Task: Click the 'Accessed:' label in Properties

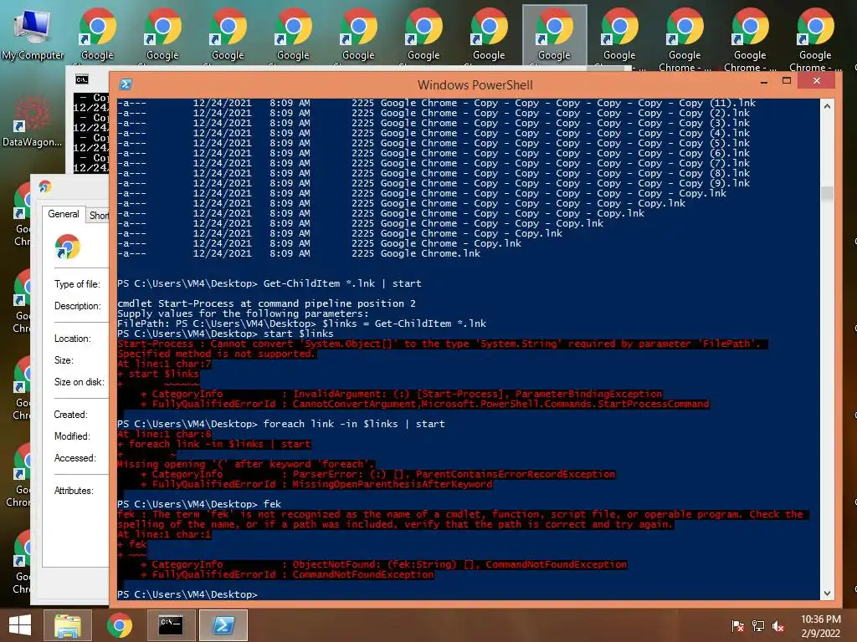Action: (74, 458)
